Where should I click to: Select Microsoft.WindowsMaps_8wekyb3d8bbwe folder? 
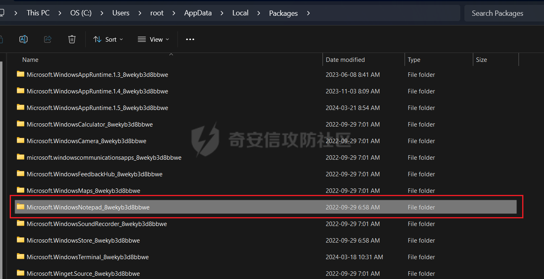coord(266,190)
